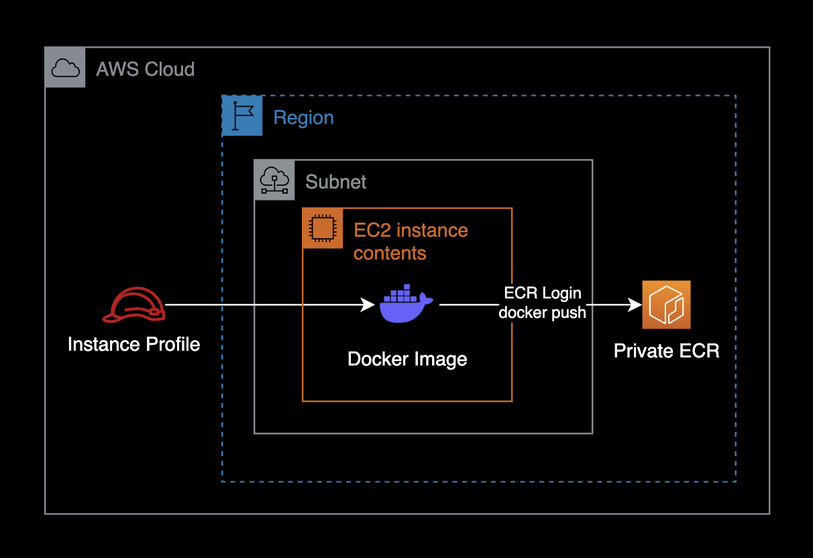Click the Subnet network cloud icon
813x558 pixels.
pos(274,180)
